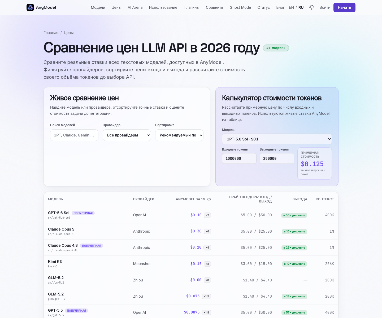Open the Провайдер dropdown

click(127, 135)
